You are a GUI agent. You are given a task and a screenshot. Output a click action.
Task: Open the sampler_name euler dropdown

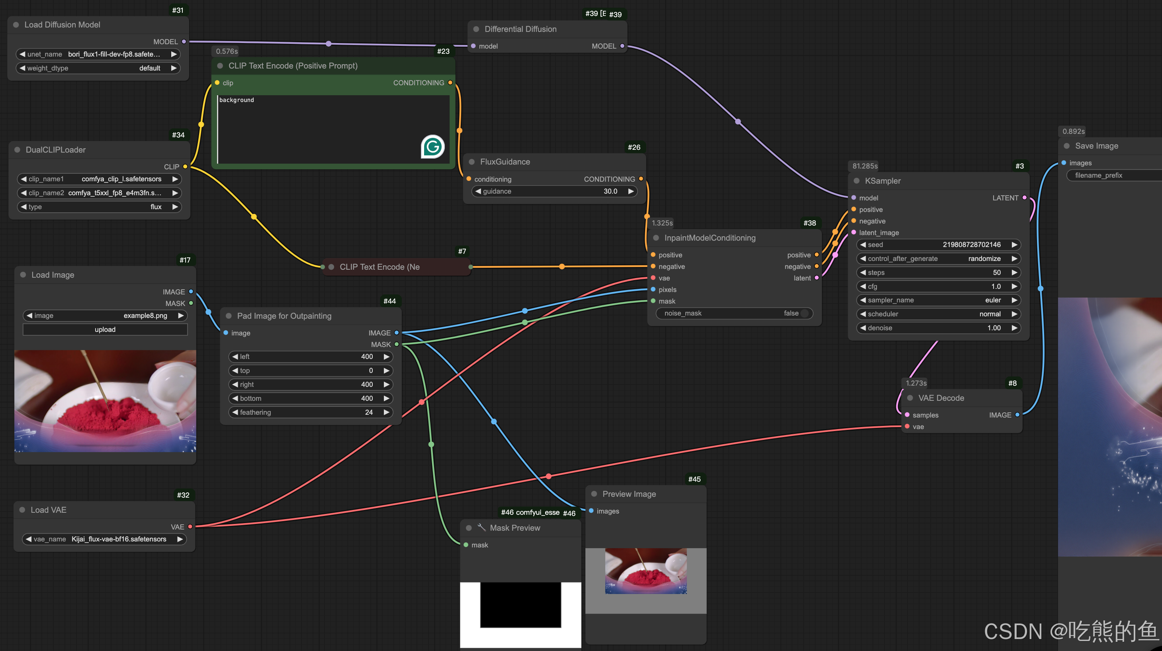coord(938,300)
